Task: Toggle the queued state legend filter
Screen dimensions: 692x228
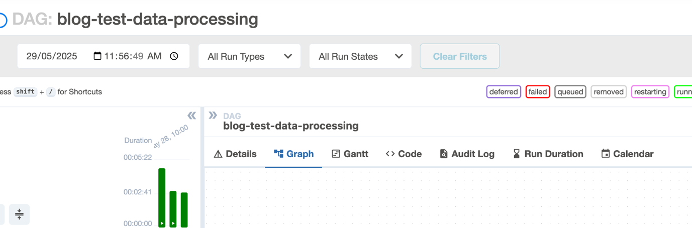Action: [x=570, y=92]
